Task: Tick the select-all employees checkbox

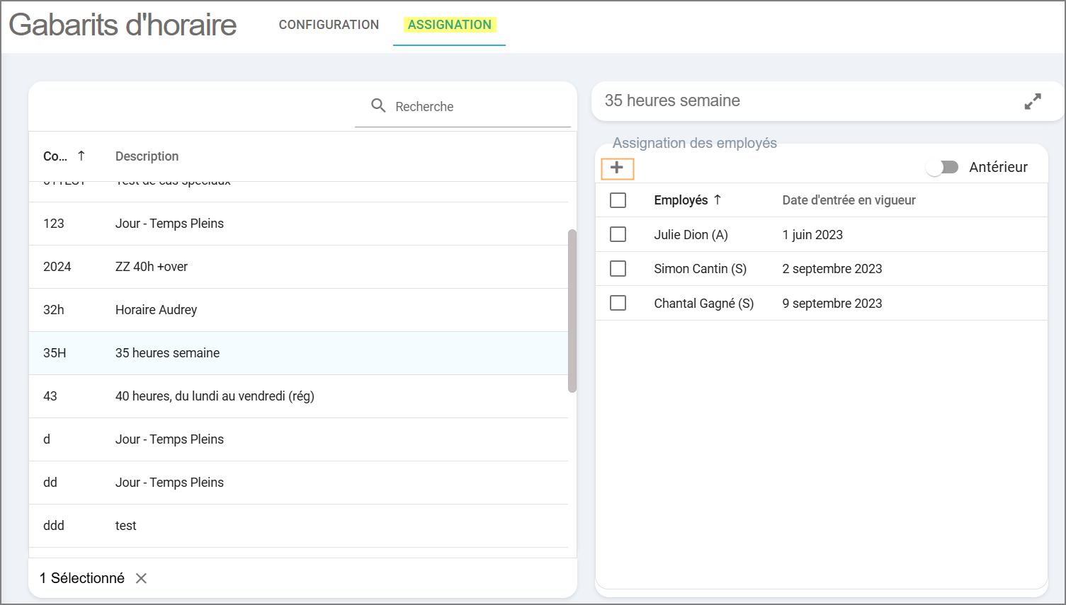Action: coord(618,200)
